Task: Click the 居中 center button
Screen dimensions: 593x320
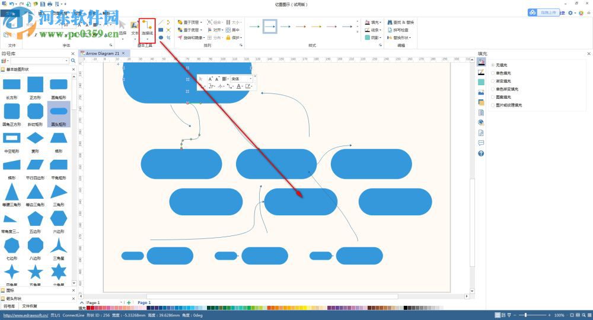Action: [232, 30]
